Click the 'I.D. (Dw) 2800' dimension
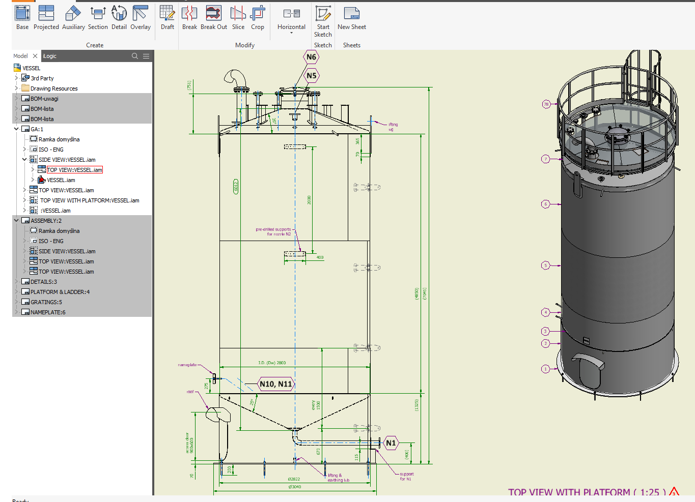Image resolution: width=695 pixels, height=502 pixels. click(x=272, y=363)
